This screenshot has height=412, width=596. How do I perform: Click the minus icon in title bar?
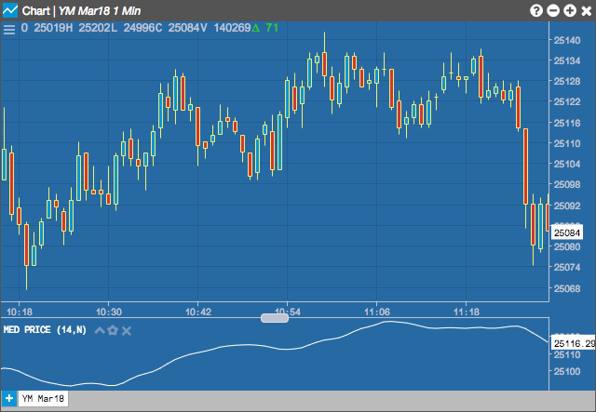click(553, 10)
